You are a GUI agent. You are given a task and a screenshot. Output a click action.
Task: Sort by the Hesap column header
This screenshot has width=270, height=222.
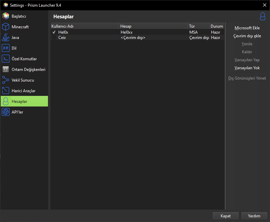[153, 26]
